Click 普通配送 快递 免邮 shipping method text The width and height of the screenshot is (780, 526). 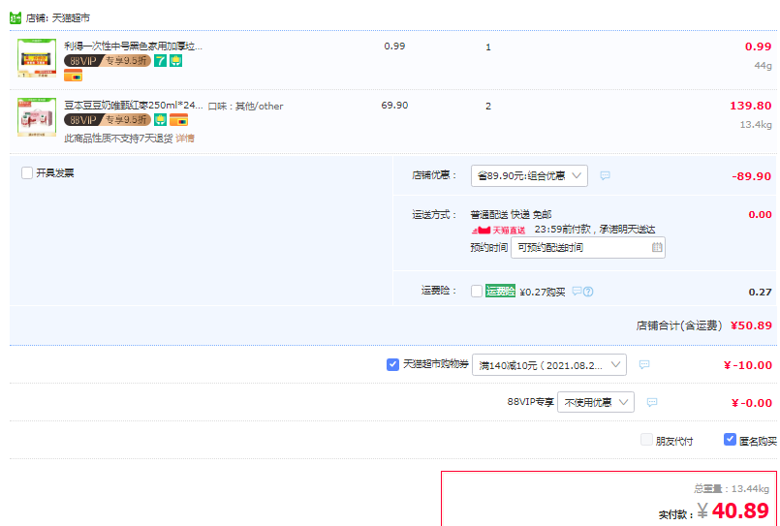[x=511, y=215]
